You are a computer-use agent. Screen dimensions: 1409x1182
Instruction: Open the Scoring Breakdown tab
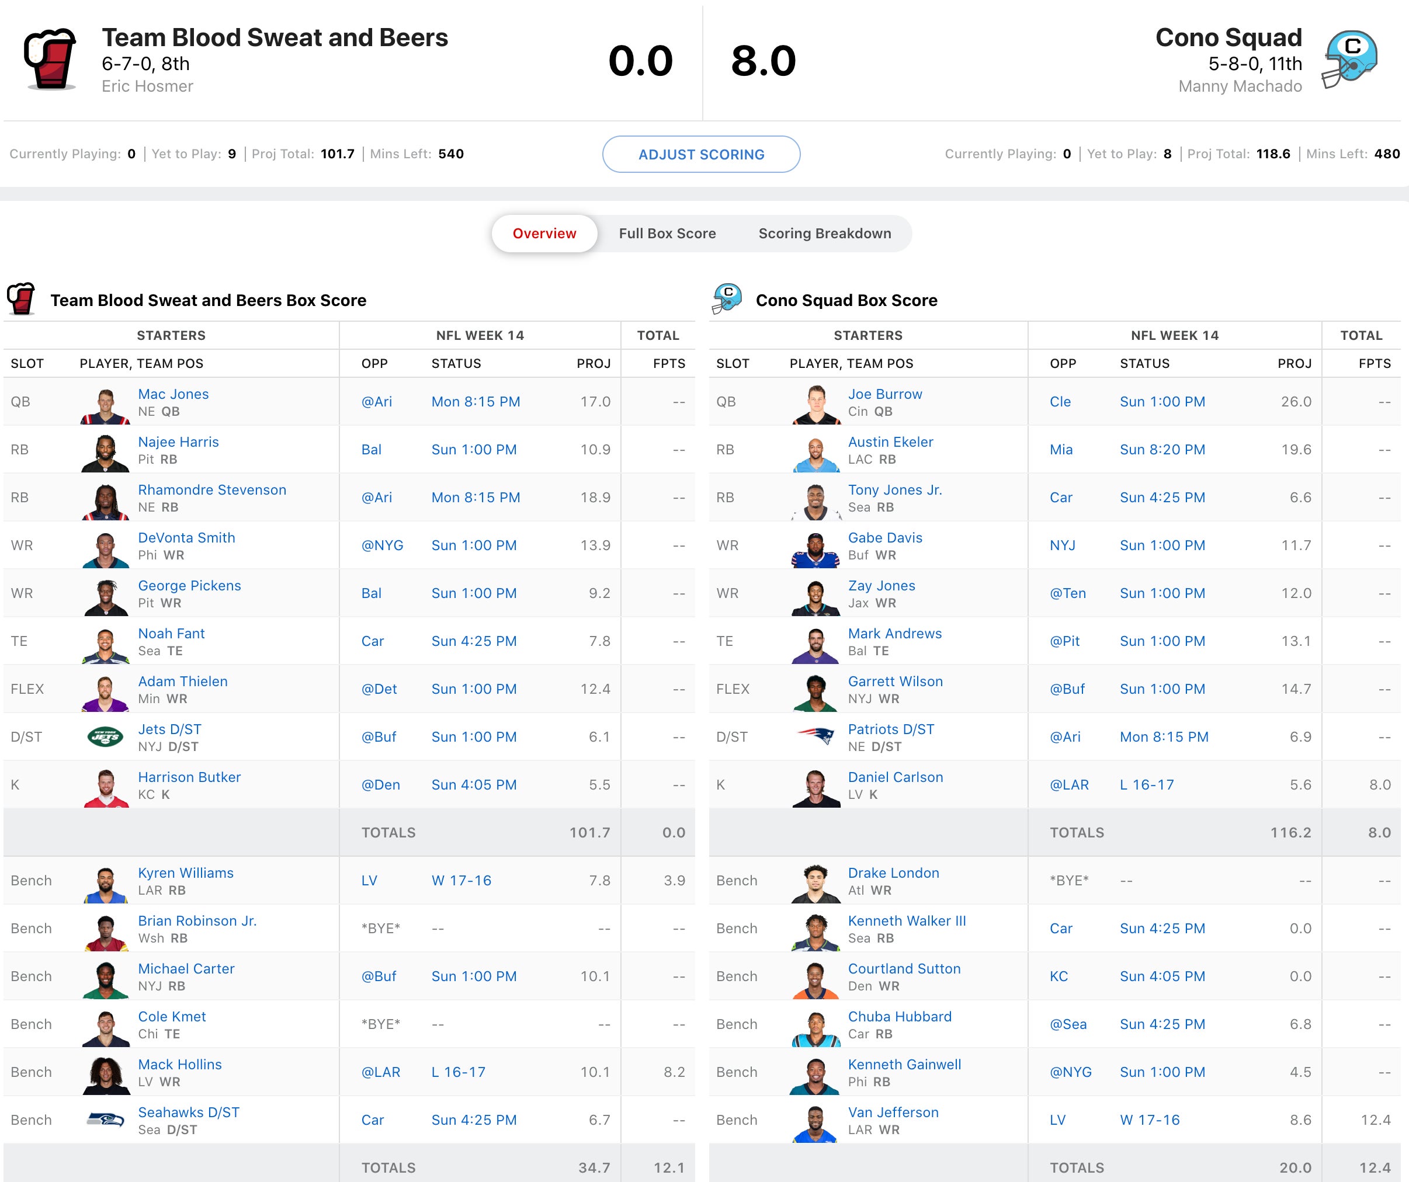pyautogui.click(x=825, y=234)
